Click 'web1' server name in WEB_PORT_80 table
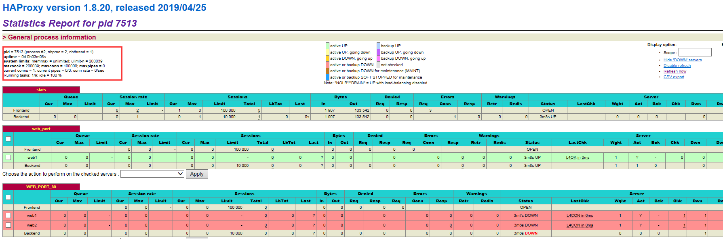Screen dimensions: 723x239 coord(32,216)
